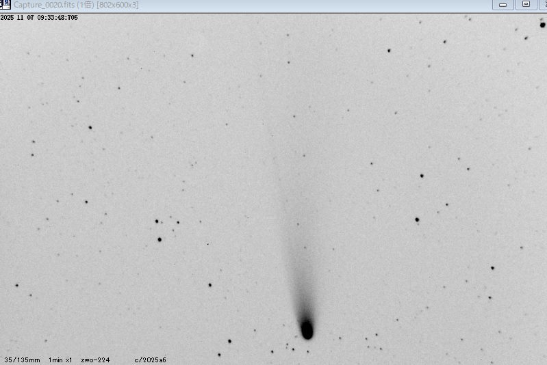
Task: Click the app icon in the title bar
Action: pyautogui.click(x=5, y=4)
